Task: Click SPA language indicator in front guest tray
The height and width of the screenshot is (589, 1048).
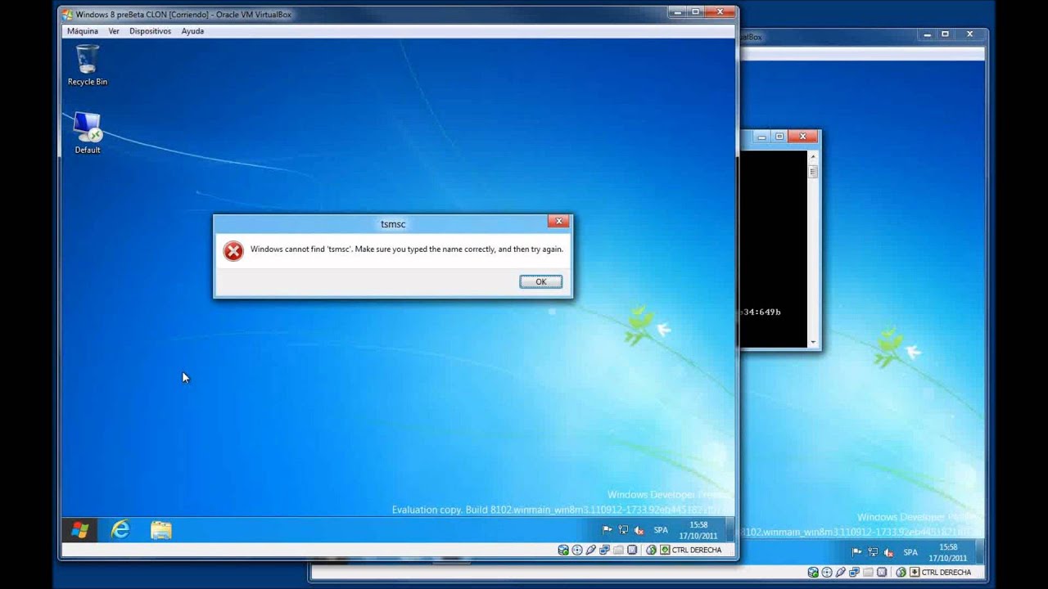Action: 661,530
